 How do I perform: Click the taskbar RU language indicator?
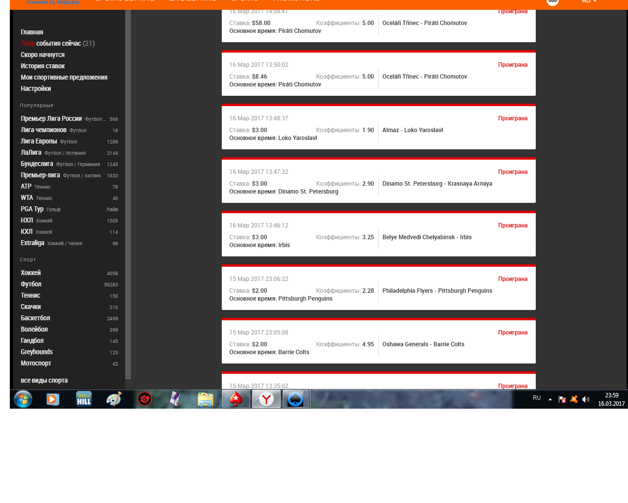(537, 398)
